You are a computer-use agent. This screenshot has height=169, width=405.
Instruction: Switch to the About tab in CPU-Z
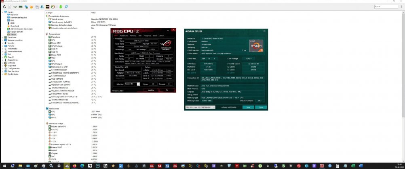162,35
